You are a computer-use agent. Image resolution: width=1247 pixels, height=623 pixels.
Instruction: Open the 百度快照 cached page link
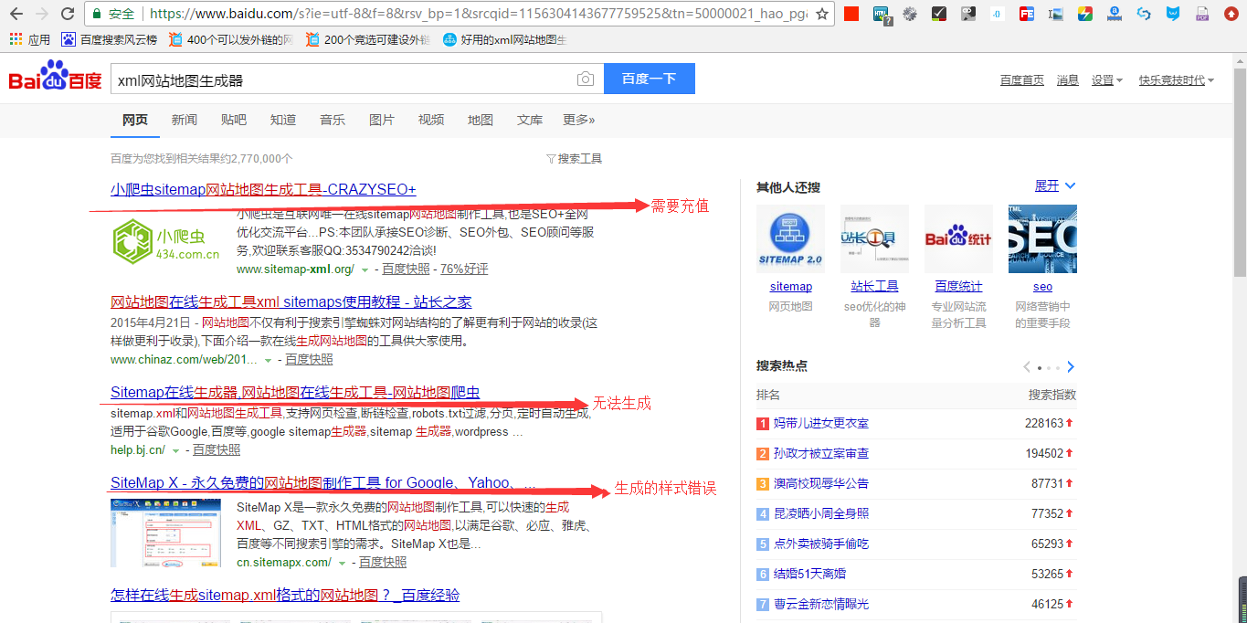[x=406, y=268]
